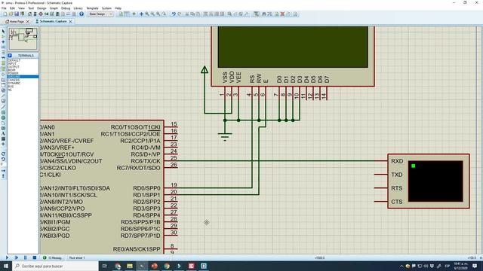Open Chrome from the Windows taskbar
The height and width of the screenshot is (271, 483).
pyautogui.click(x=167, y=266)
